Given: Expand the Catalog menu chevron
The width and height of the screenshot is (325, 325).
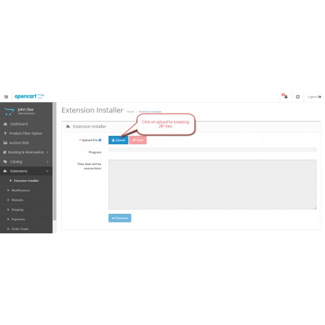Looking at the screenshot, I should coord(47,162).
